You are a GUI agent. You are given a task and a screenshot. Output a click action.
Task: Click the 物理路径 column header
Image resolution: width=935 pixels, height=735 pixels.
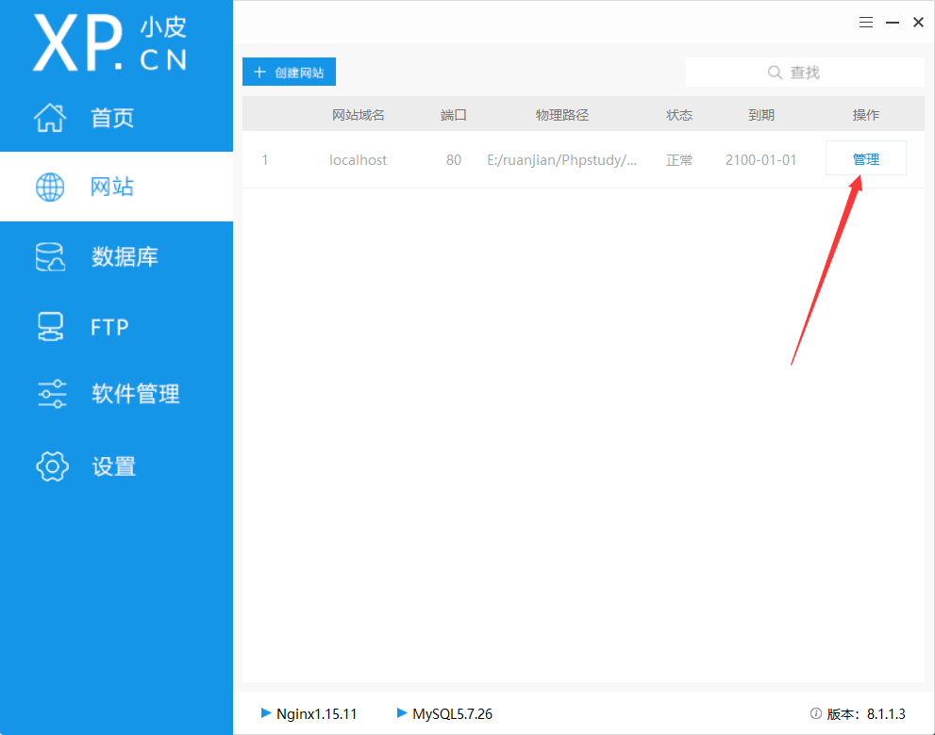coord(561,115)
